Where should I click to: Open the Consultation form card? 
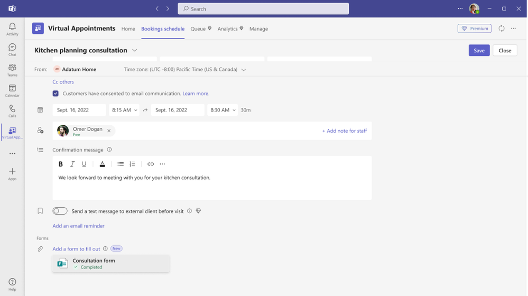click(x=111, y=263)
